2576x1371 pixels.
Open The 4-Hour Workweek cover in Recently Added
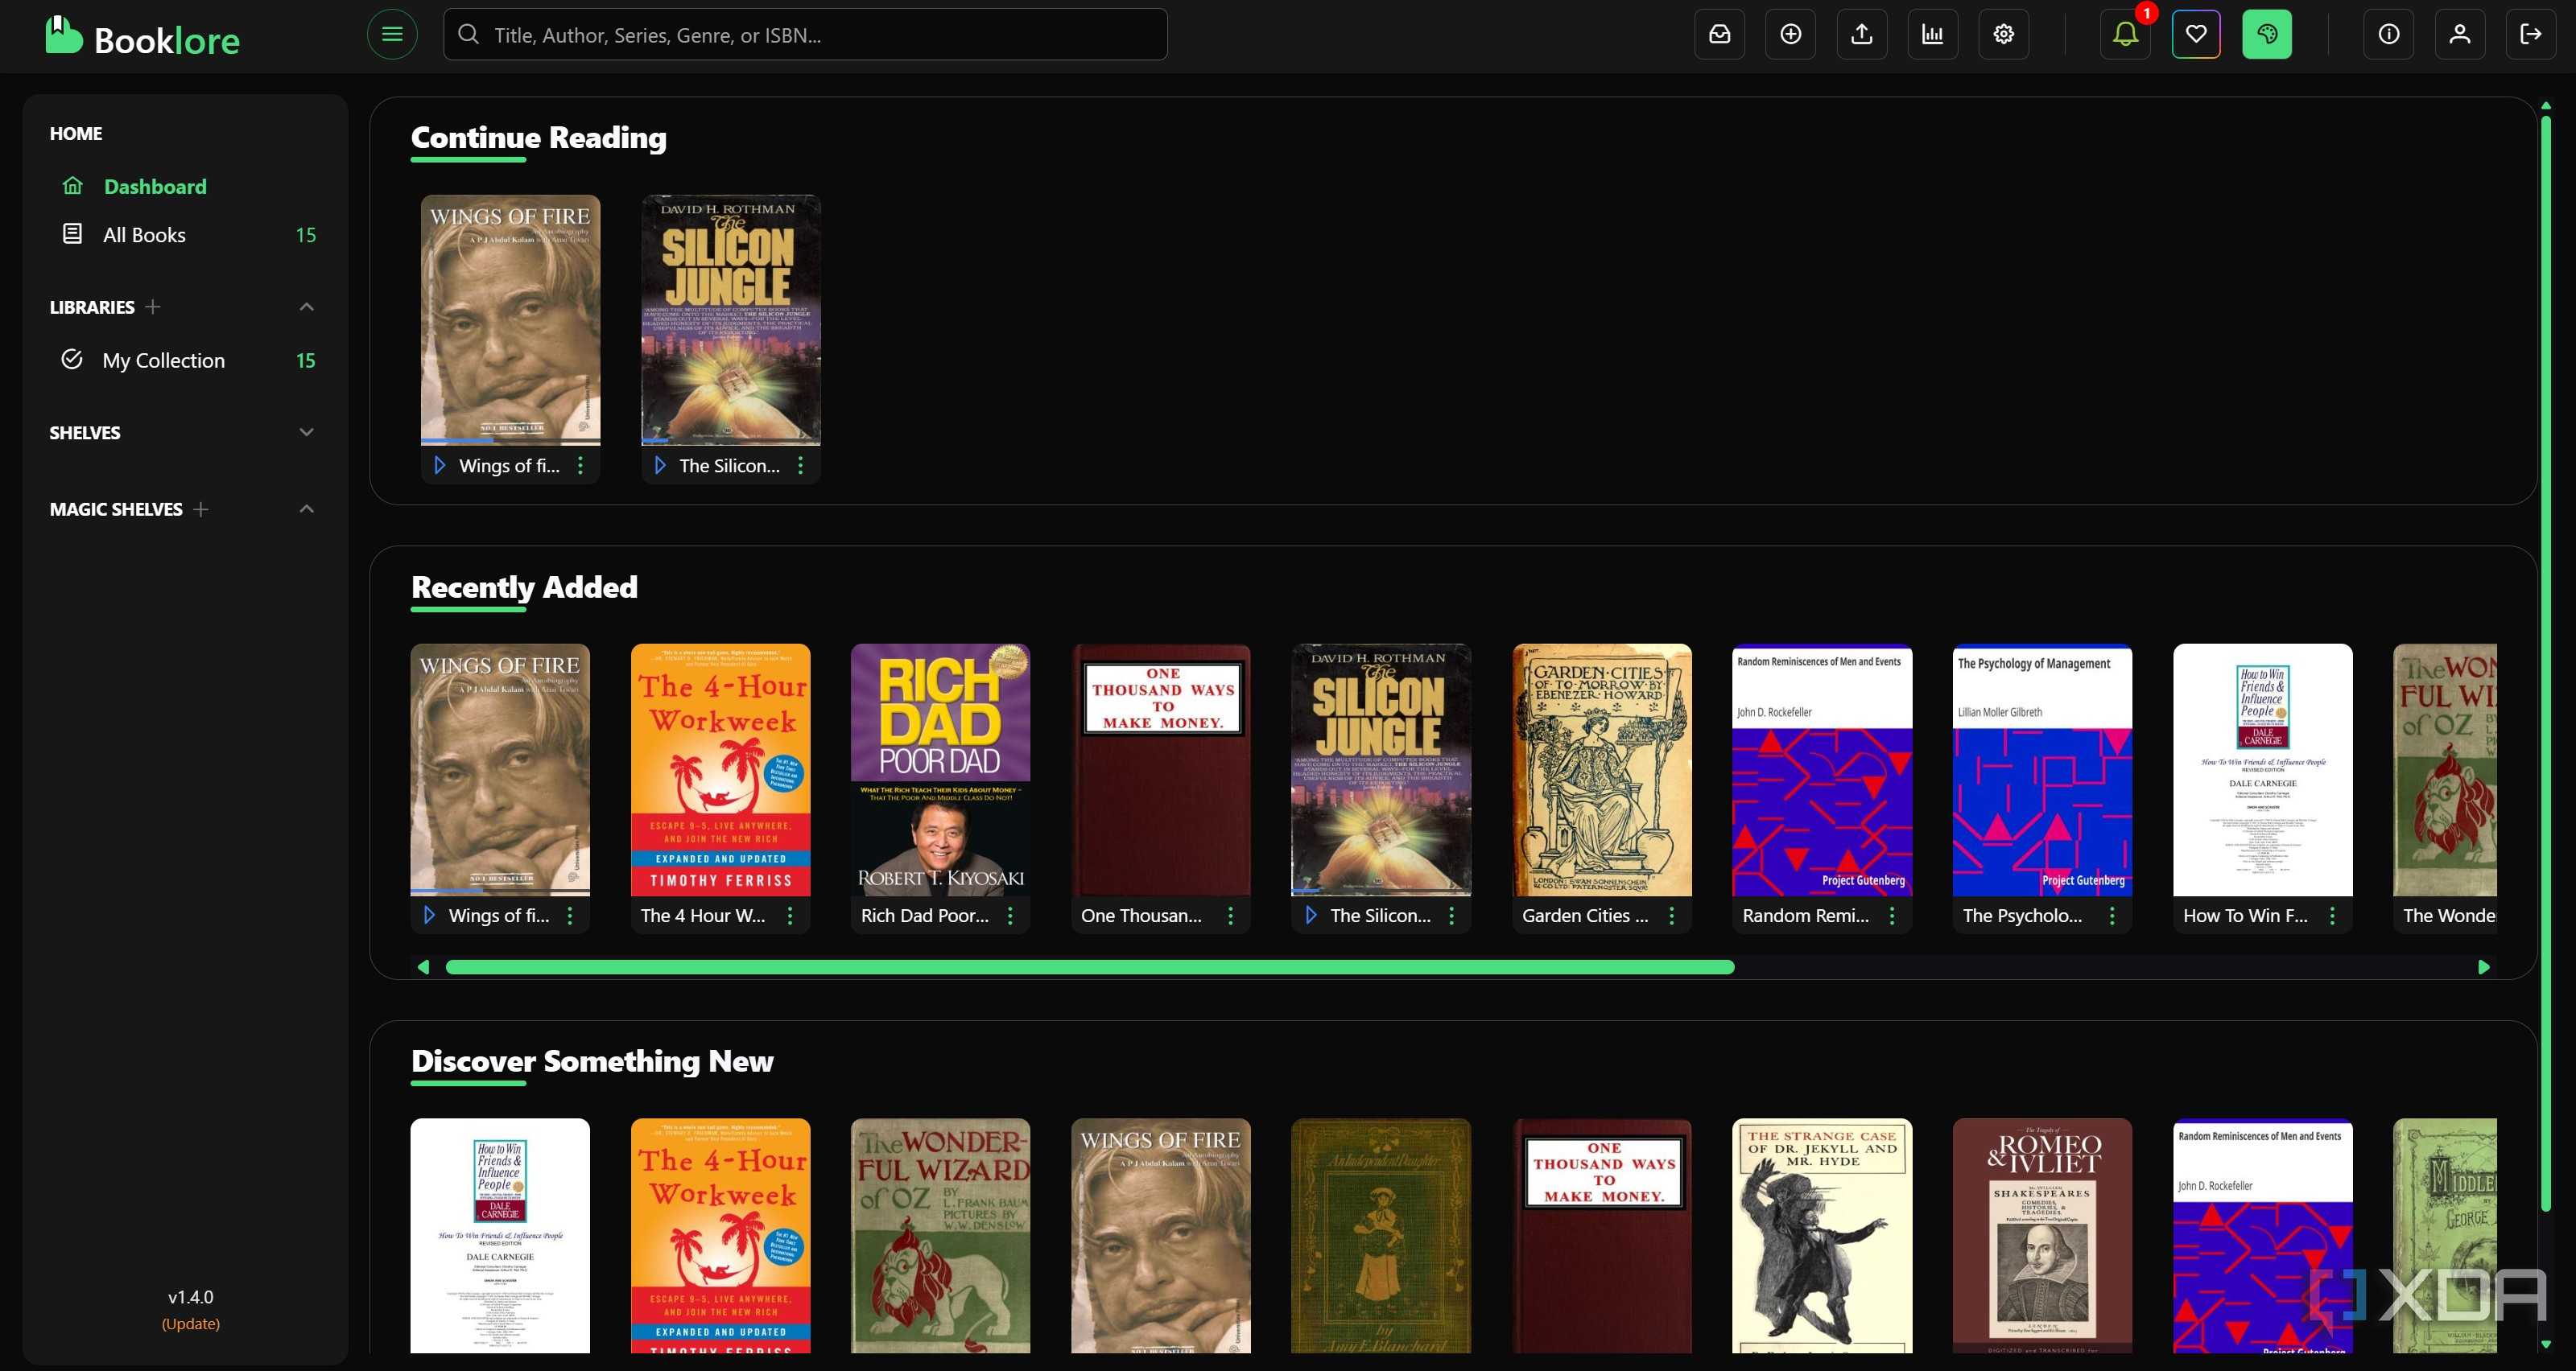coord(720,769)
